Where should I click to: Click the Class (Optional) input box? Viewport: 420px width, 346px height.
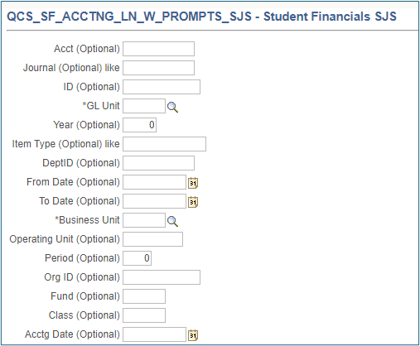144,315
